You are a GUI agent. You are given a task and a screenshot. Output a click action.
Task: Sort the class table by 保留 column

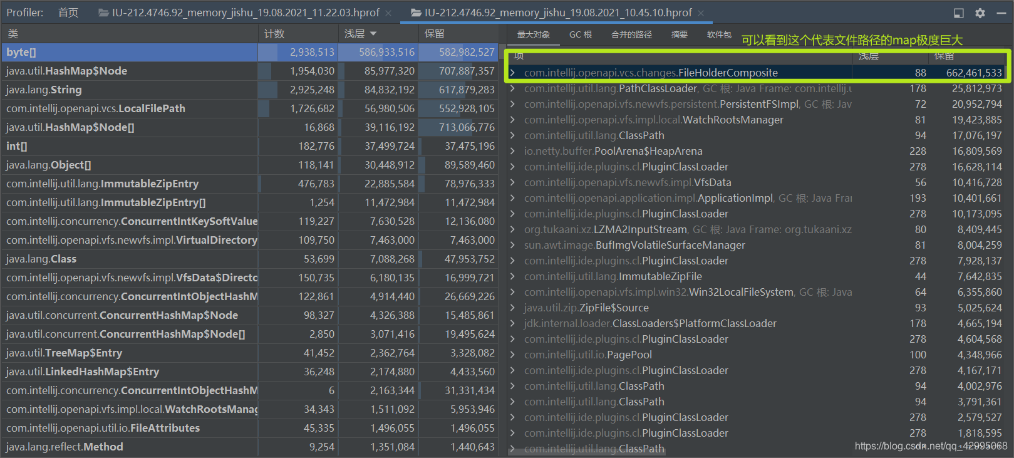click(x=458, y=33)
